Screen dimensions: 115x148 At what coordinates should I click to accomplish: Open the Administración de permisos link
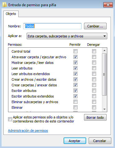[28, 131]
